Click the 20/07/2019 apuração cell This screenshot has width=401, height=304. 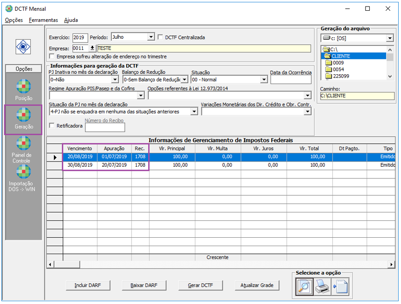(x=114, y=165)
